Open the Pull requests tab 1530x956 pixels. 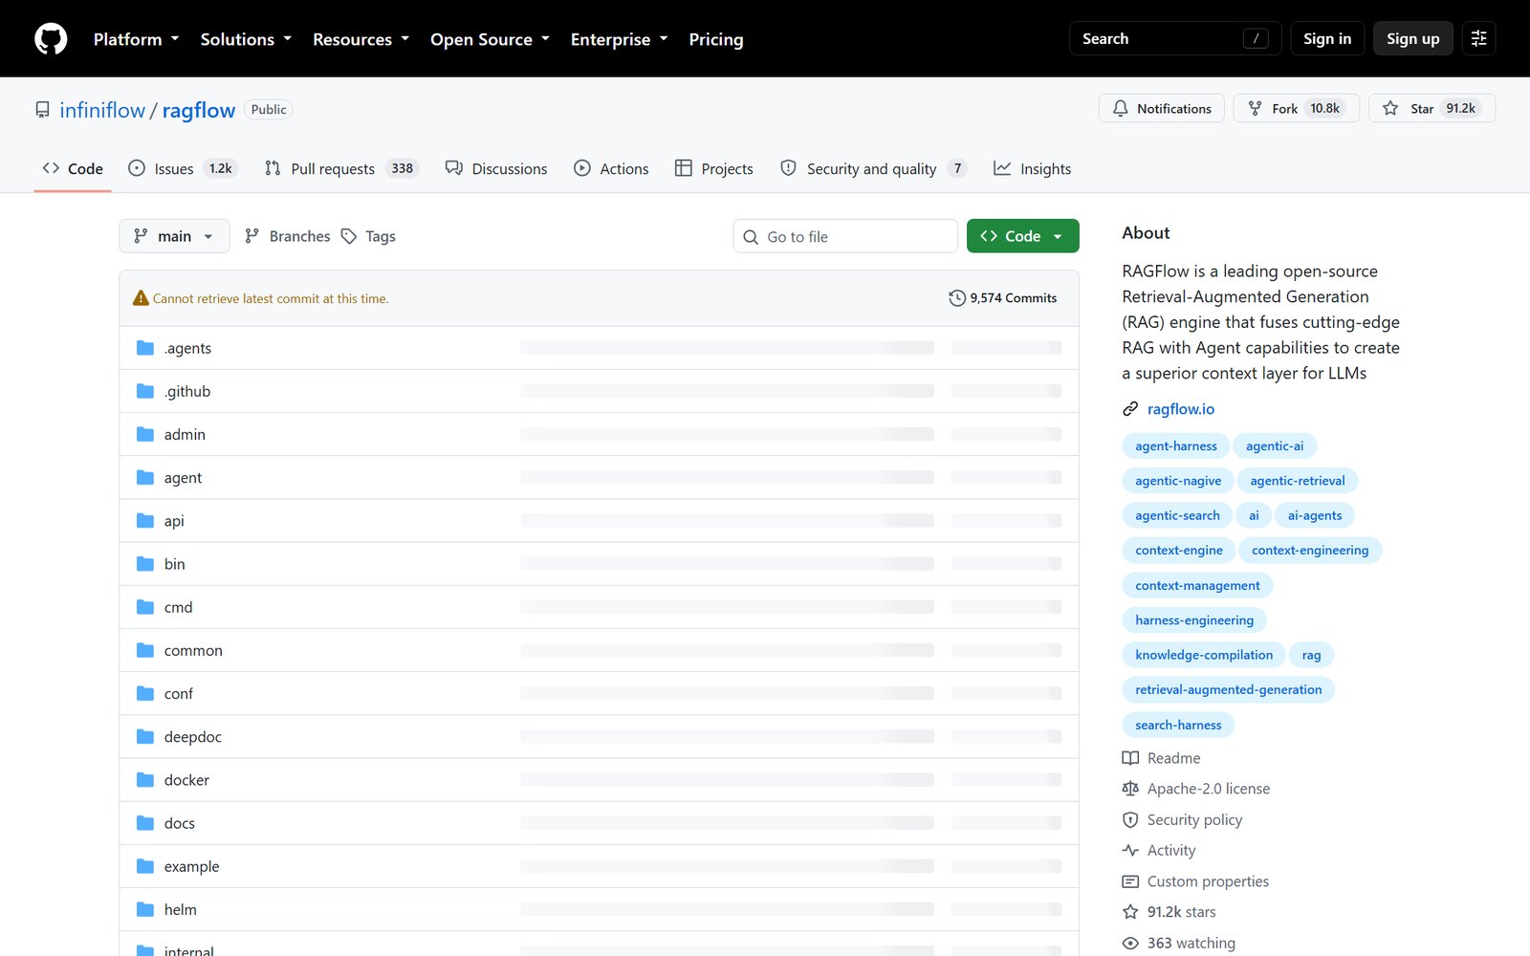(x=341, y=169)
